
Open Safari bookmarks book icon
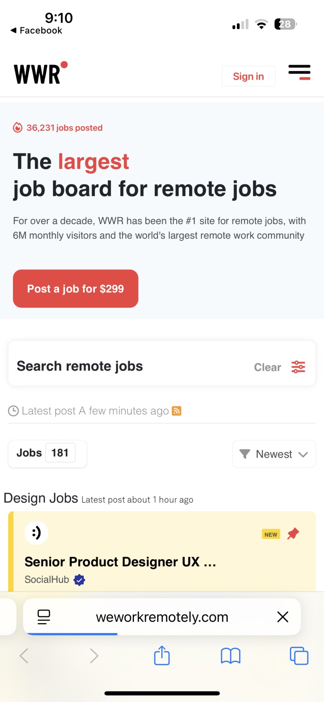click(x=230, y=656)
